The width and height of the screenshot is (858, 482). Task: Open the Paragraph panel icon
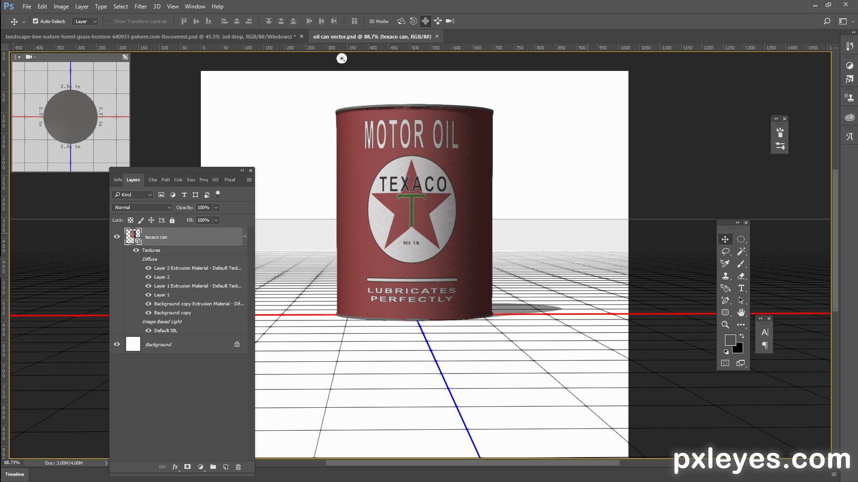pyautogui.click(x=765, y=345)
